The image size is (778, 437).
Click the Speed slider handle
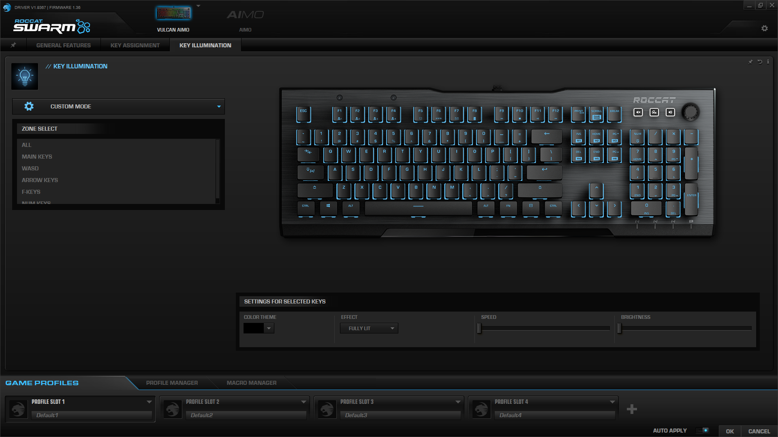[x=479, y=328]
